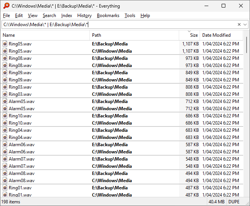Click the 808 KB size of Ring03.wav on C: drive
This screenshot has height=206, width=250.
pos(192,94)
